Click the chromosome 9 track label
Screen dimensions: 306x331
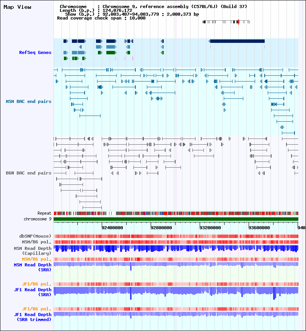point(37,219)
